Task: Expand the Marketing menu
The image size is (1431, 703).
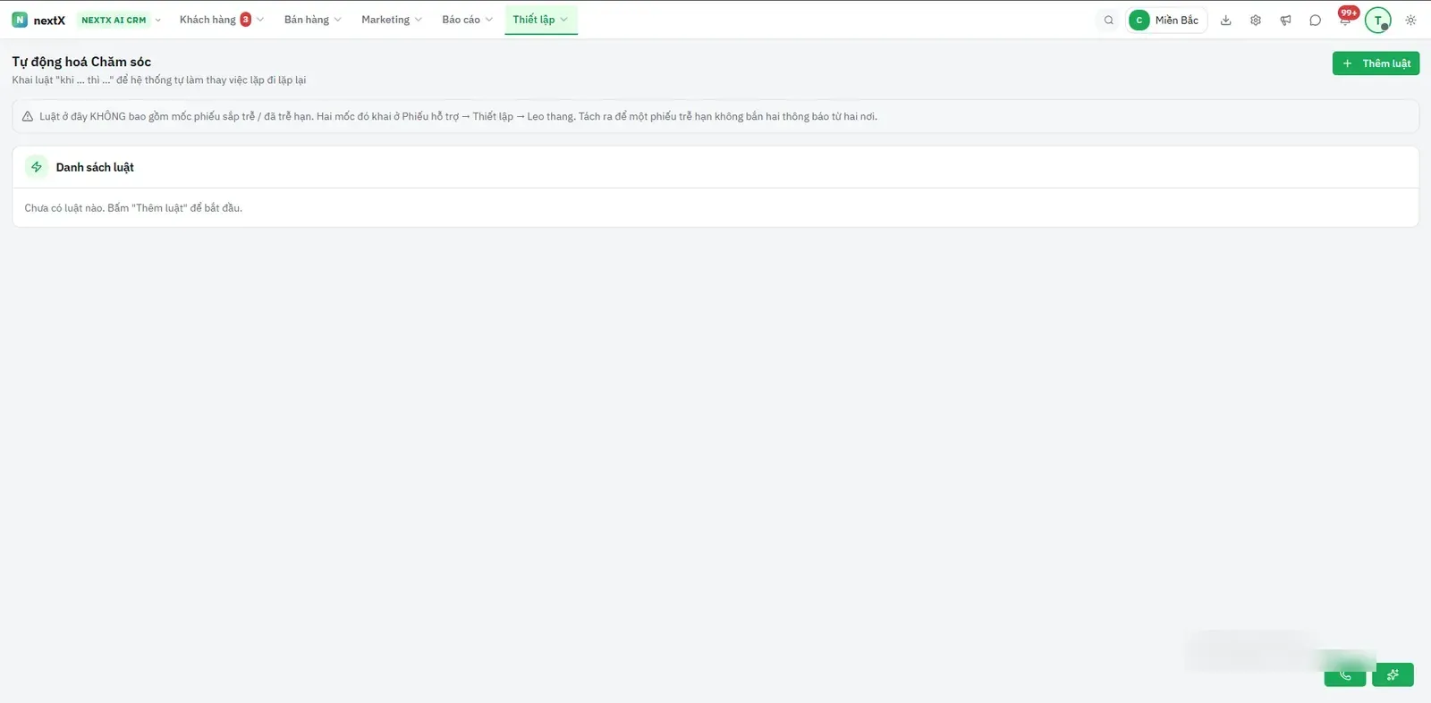Action: pyautogui.click(x=392, y=20)
